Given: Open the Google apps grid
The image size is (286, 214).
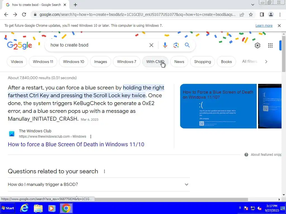Looking at the screenshot, I should tap(270, 45).
